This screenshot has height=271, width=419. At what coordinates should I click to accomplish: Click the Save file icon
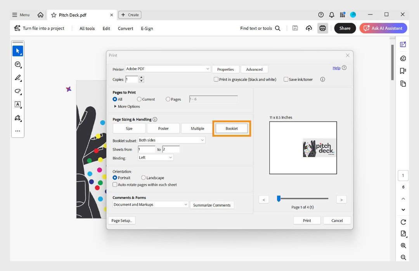click(x=295, y=28)
